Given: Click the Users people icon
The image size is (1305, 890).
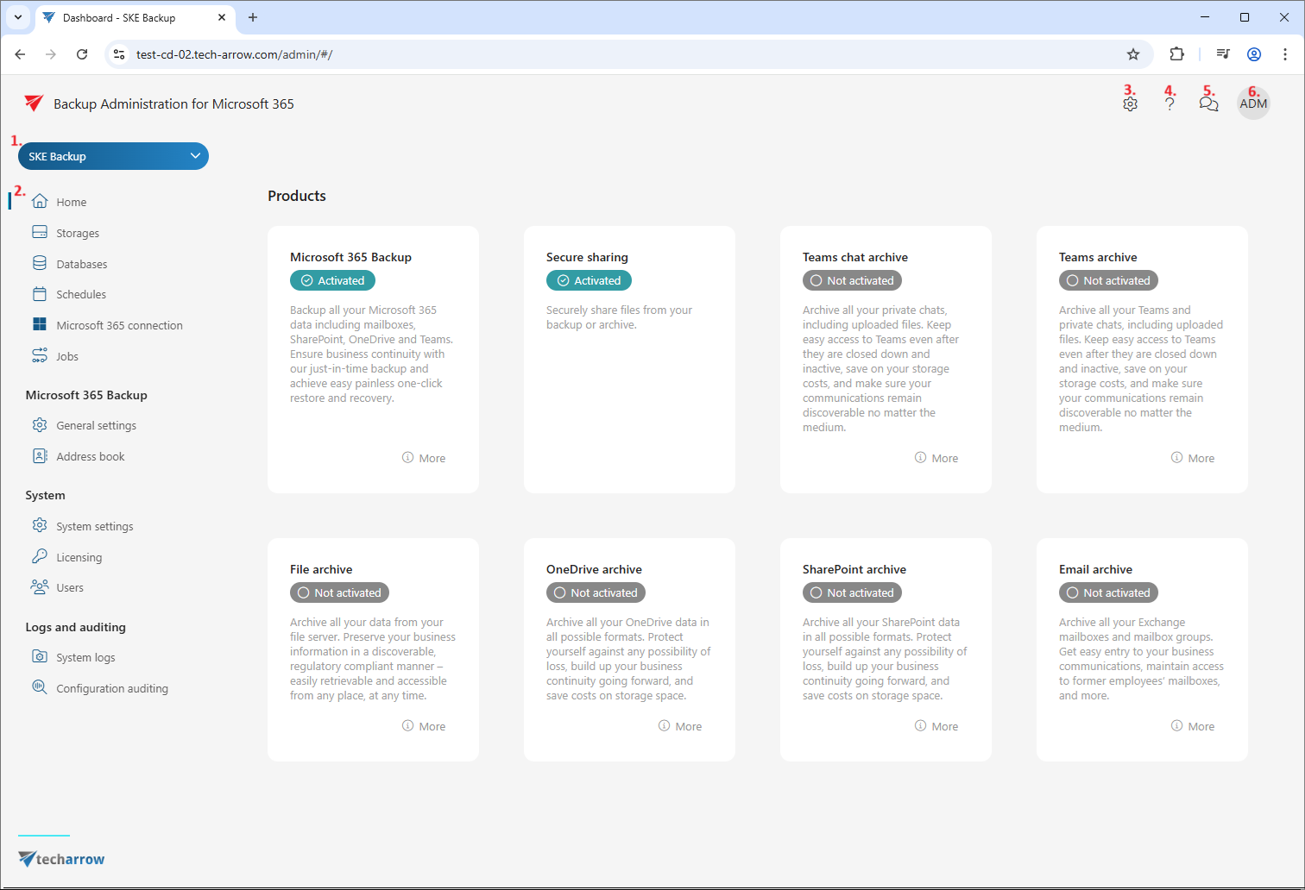Looking at the screenshot, I should (x=40, y=587).
